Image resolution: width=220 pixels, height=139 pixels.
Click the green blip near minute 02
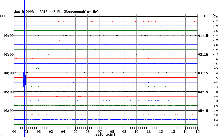pyautogui.click(x=38, y=68)
